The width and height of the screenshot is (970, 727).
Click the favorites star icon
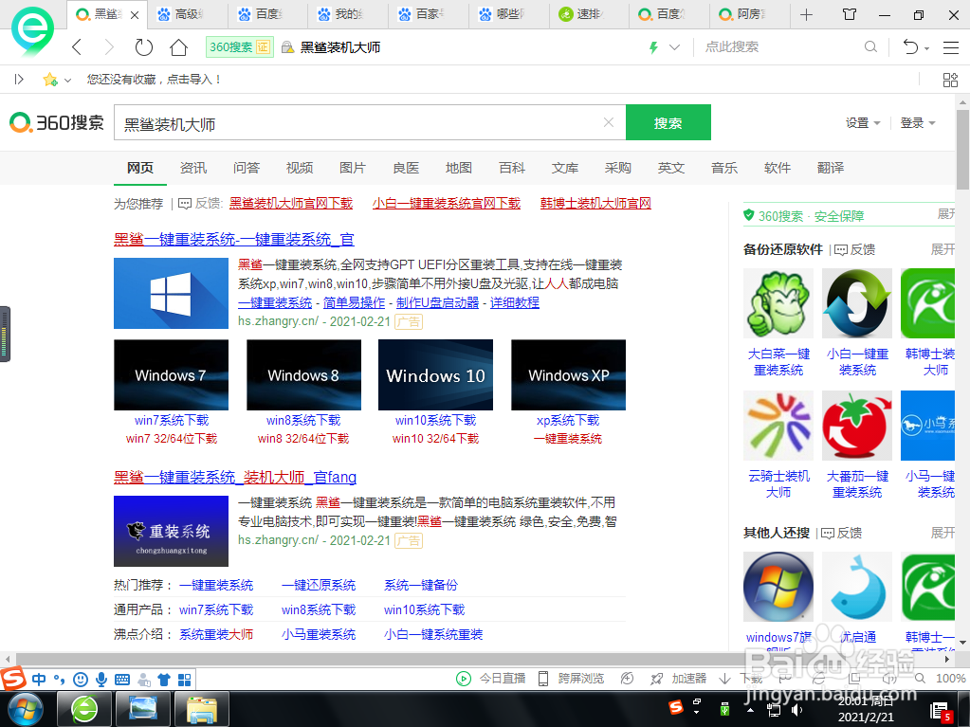pyautogui.click(x=49, y=79)
